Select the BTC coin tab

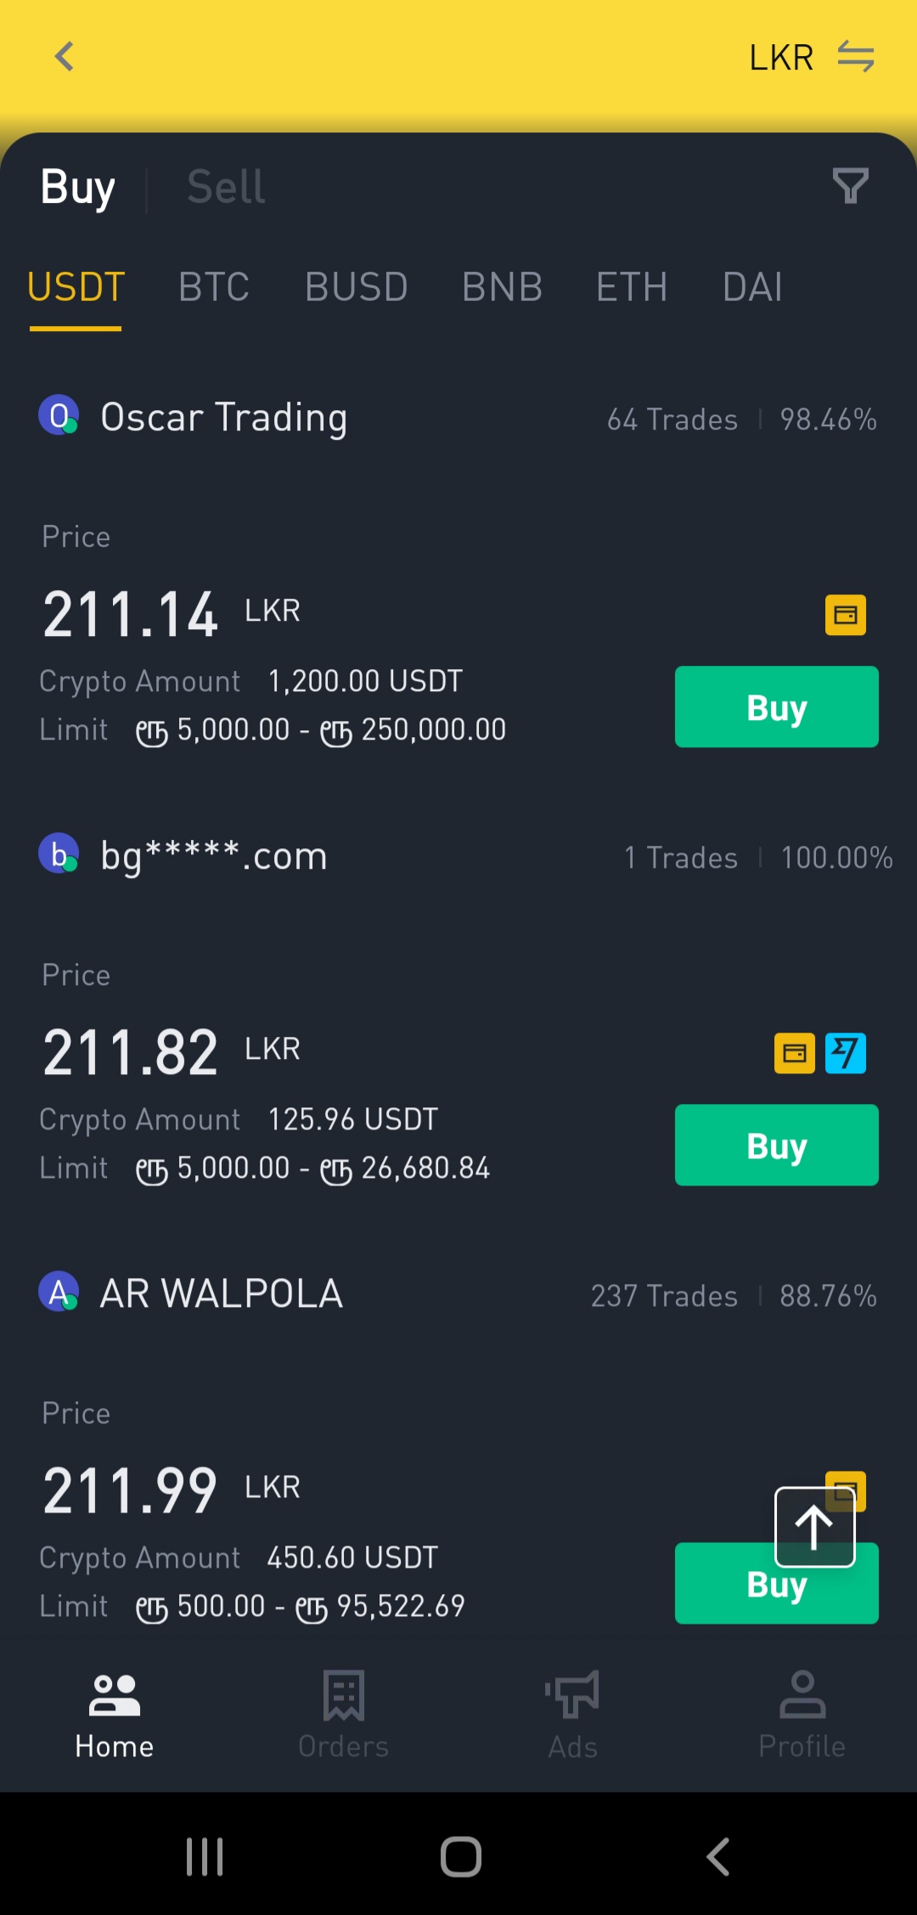point(214,287)
